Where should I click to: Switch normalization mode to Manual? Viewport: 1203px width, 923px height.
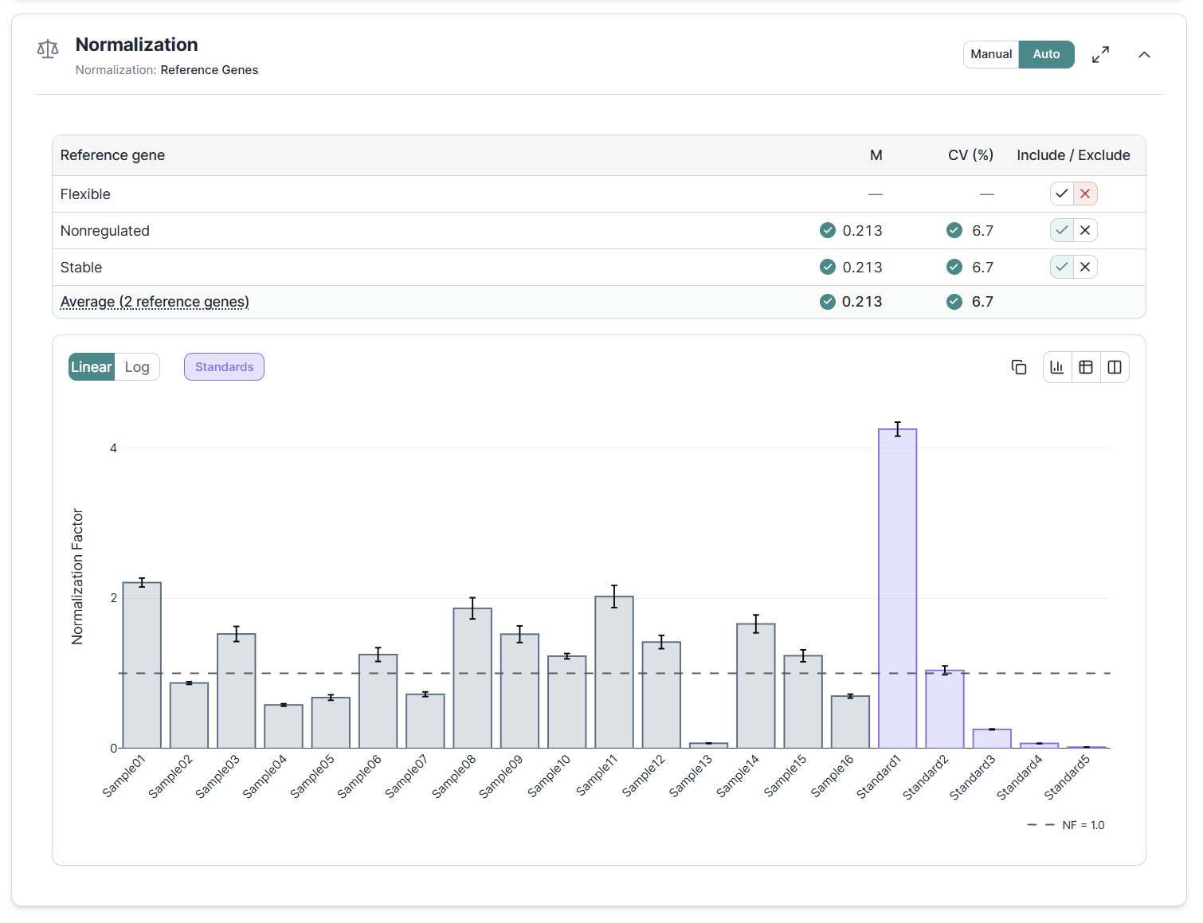(x=991, y=54)
